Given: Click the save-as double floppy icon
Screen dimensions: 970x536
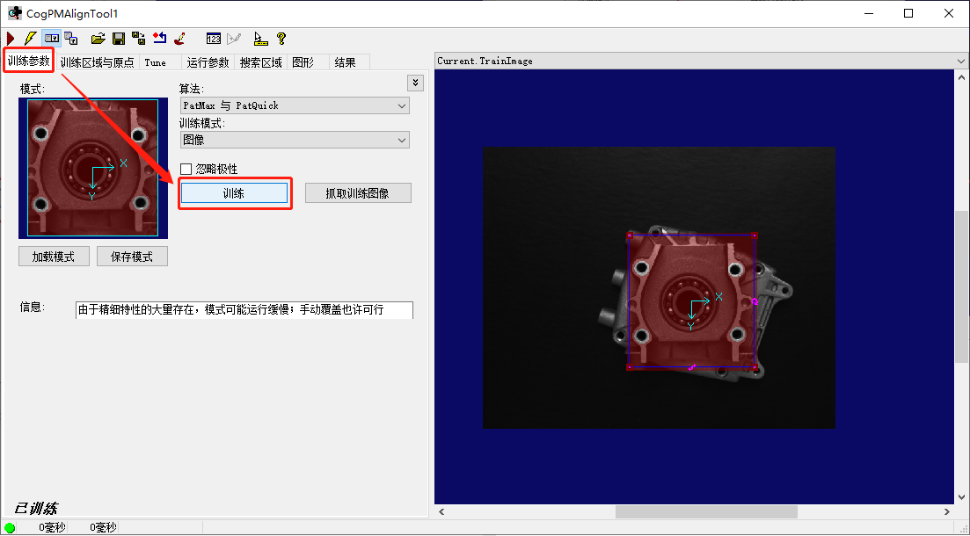Looking at the screenshot, I should point(138,38).
